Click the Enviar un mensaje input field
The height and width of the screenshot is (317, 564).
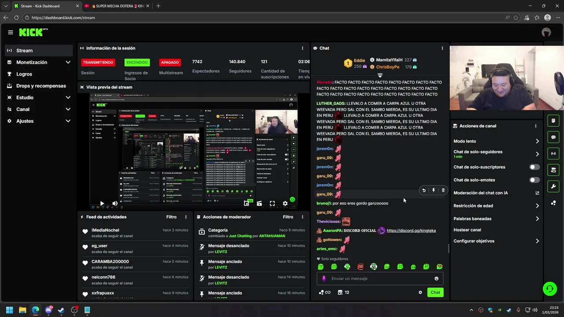[380, 279]
